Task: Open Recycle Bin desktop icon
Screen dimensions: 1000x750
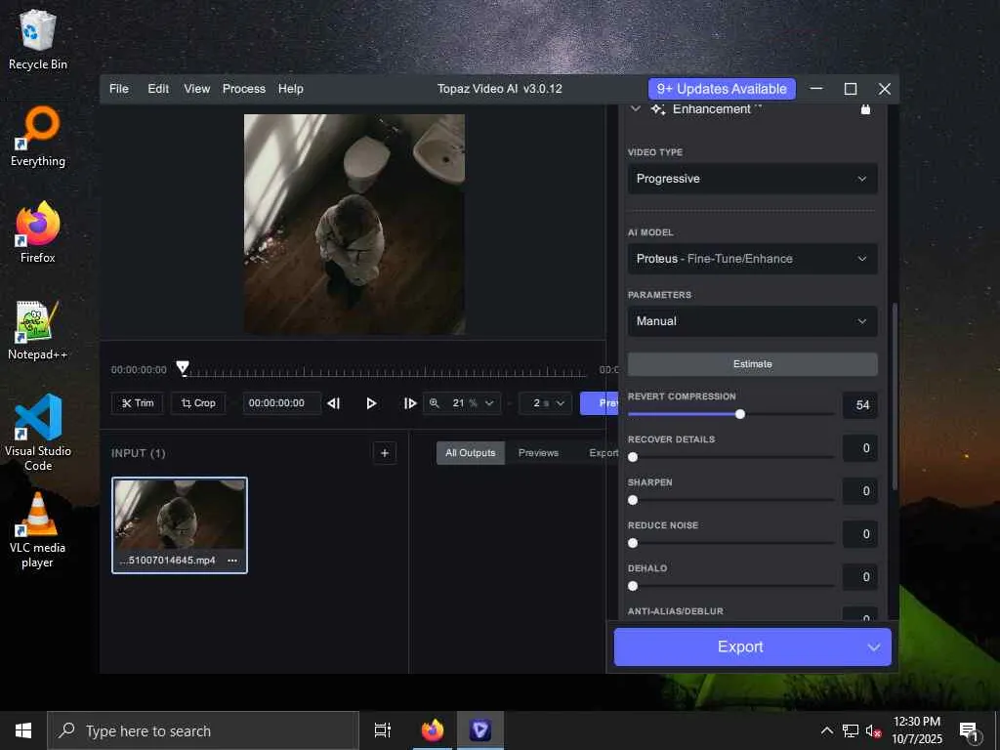Action: click(38, 39)
